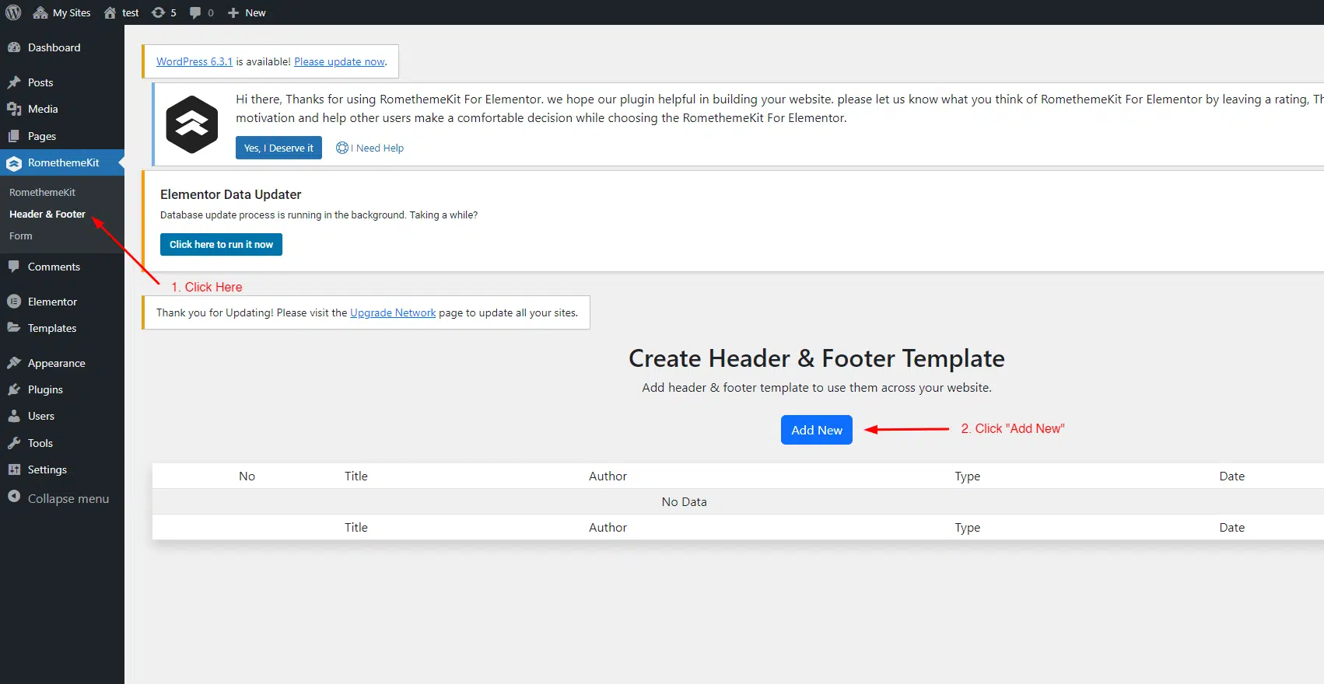Open WordPress 6.3.1 link
The image size is (1324, 684).
coord(194,61)
